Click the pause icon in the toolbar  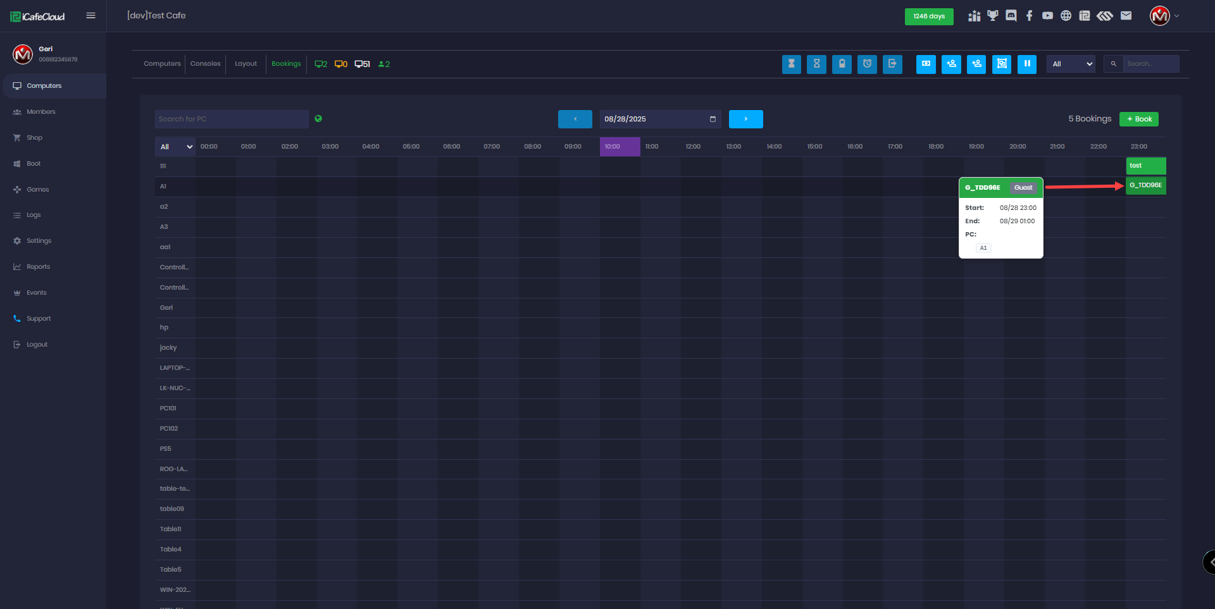point(1026,64)
